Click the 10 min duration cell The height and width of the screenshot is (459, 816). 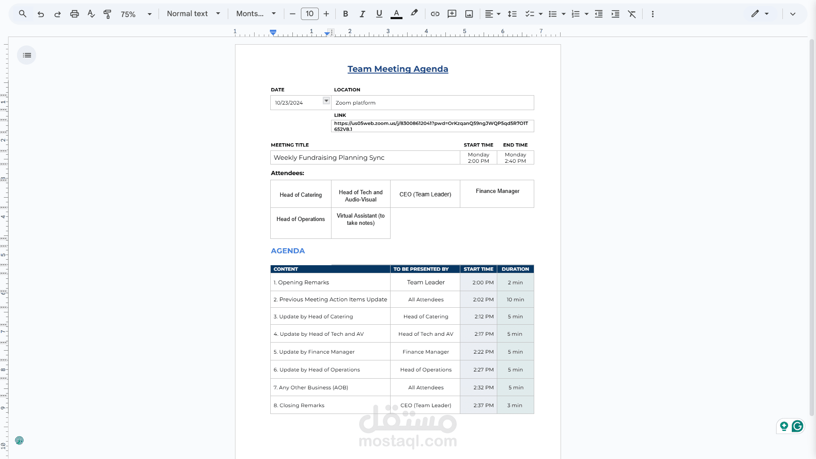[516, 300]
